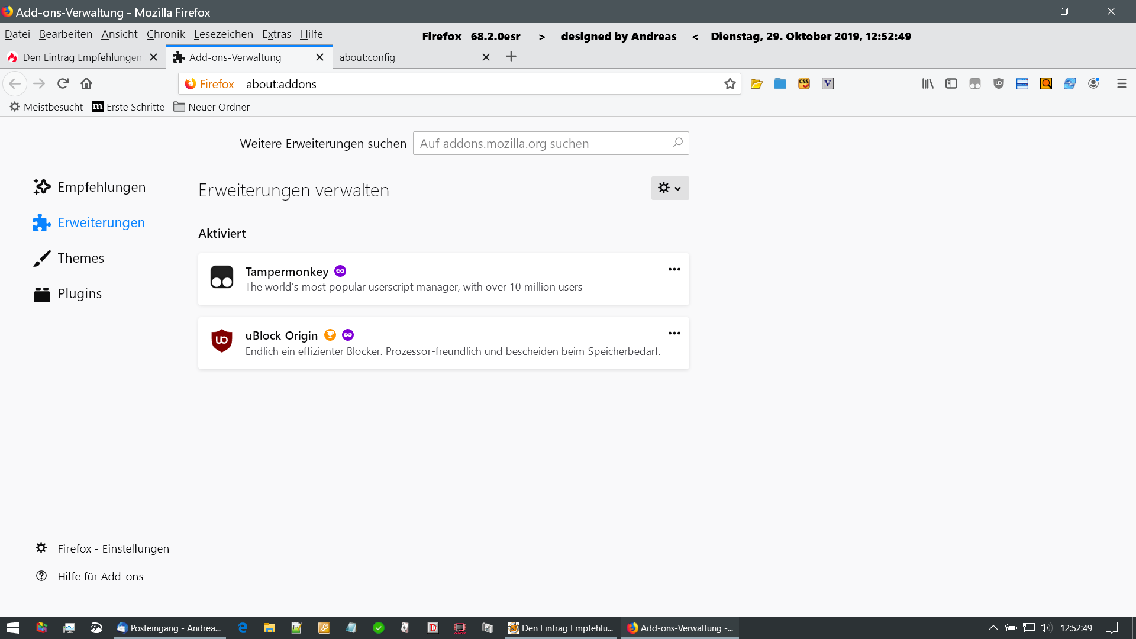
Task: Click the home button icon
Action: pyautogui.click(x=86, y=83)
